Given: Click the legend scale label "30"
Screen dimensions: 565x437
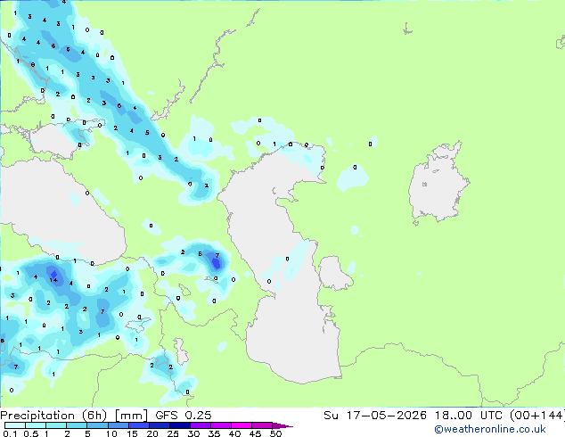Looking at the screenshot, I should point(193,433).
